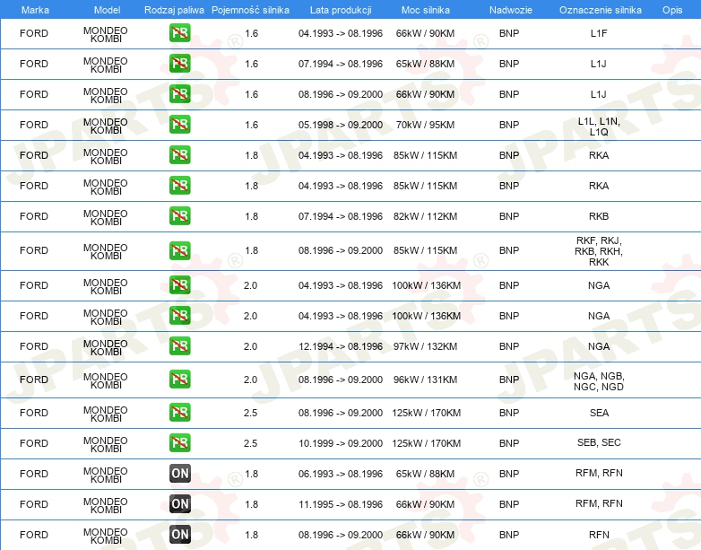Click ON diesel icon in 11.1995 row

(179, 504)
